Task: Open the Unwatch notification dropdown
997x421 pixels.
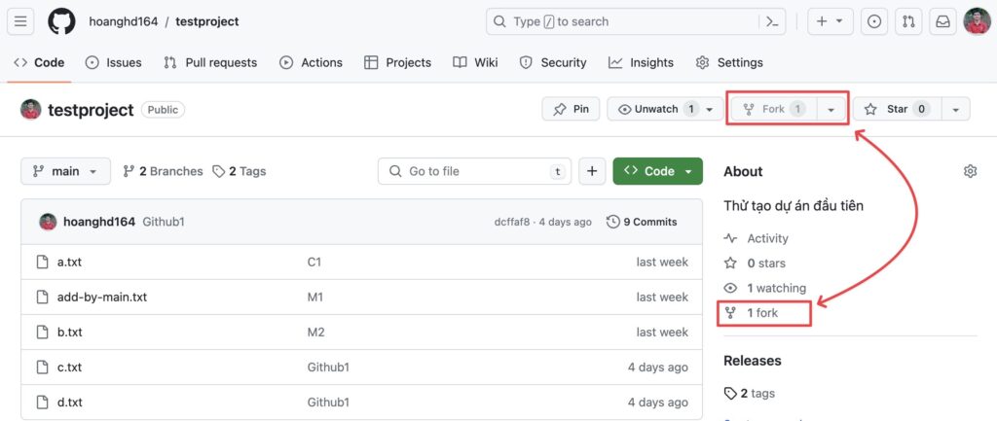Action: [x=665, y=109]
